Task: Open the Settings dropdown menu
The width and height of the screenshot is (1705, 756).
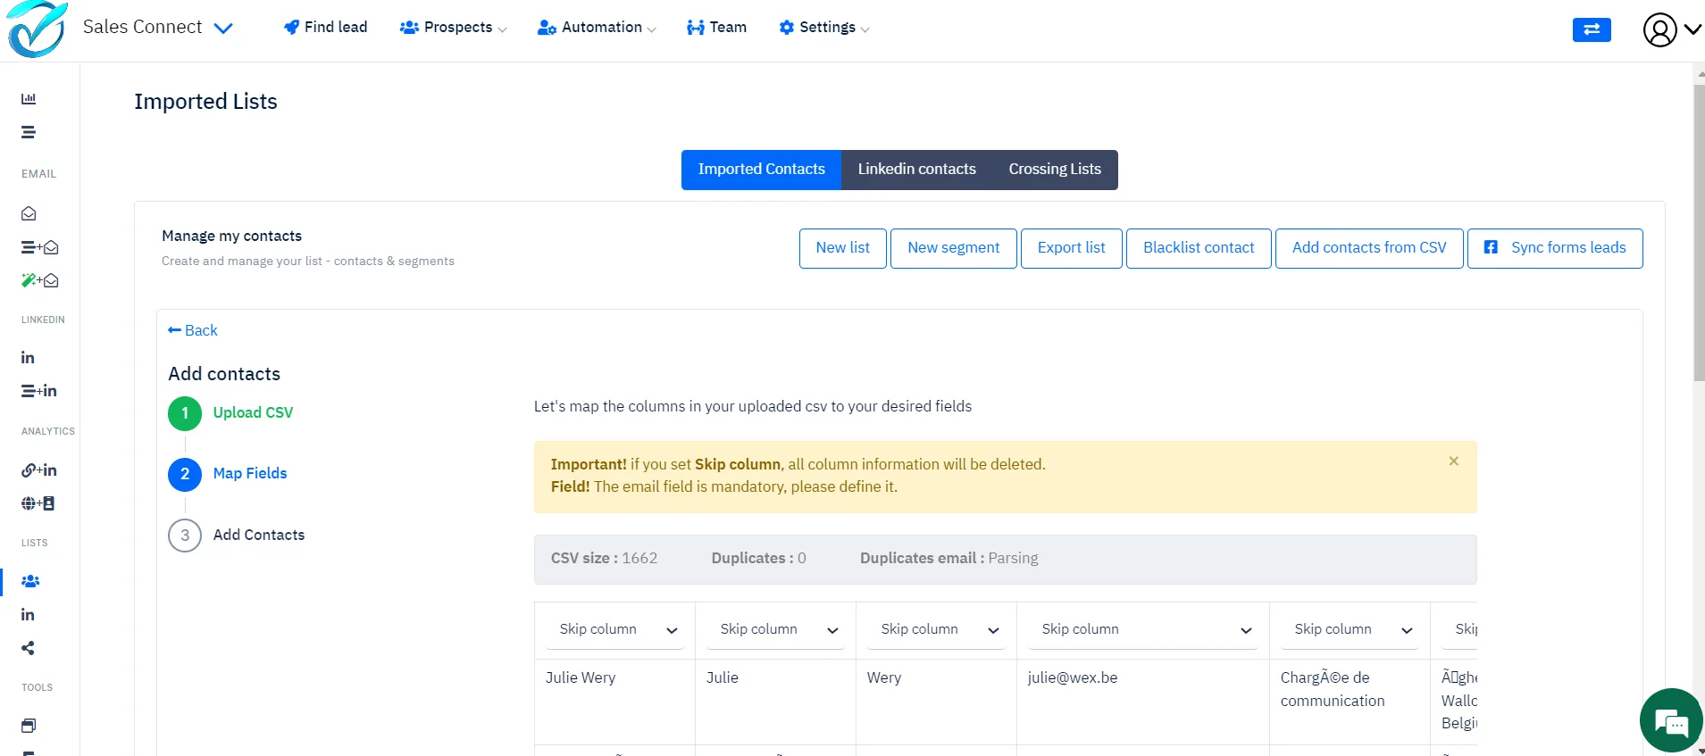Action: click(x=824, y=28)
